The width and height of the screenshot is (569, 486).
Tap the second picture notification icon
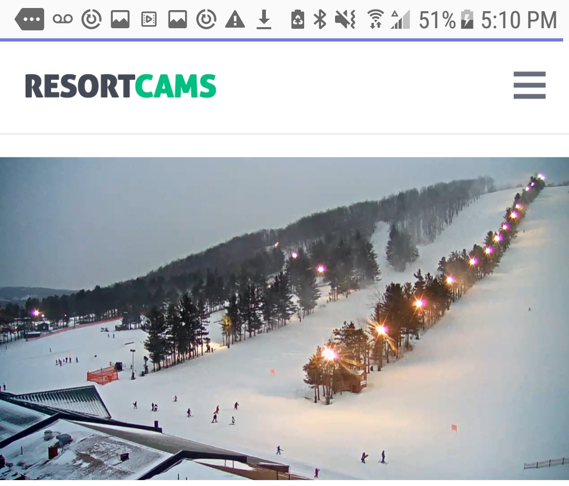[x=178, y=19]
